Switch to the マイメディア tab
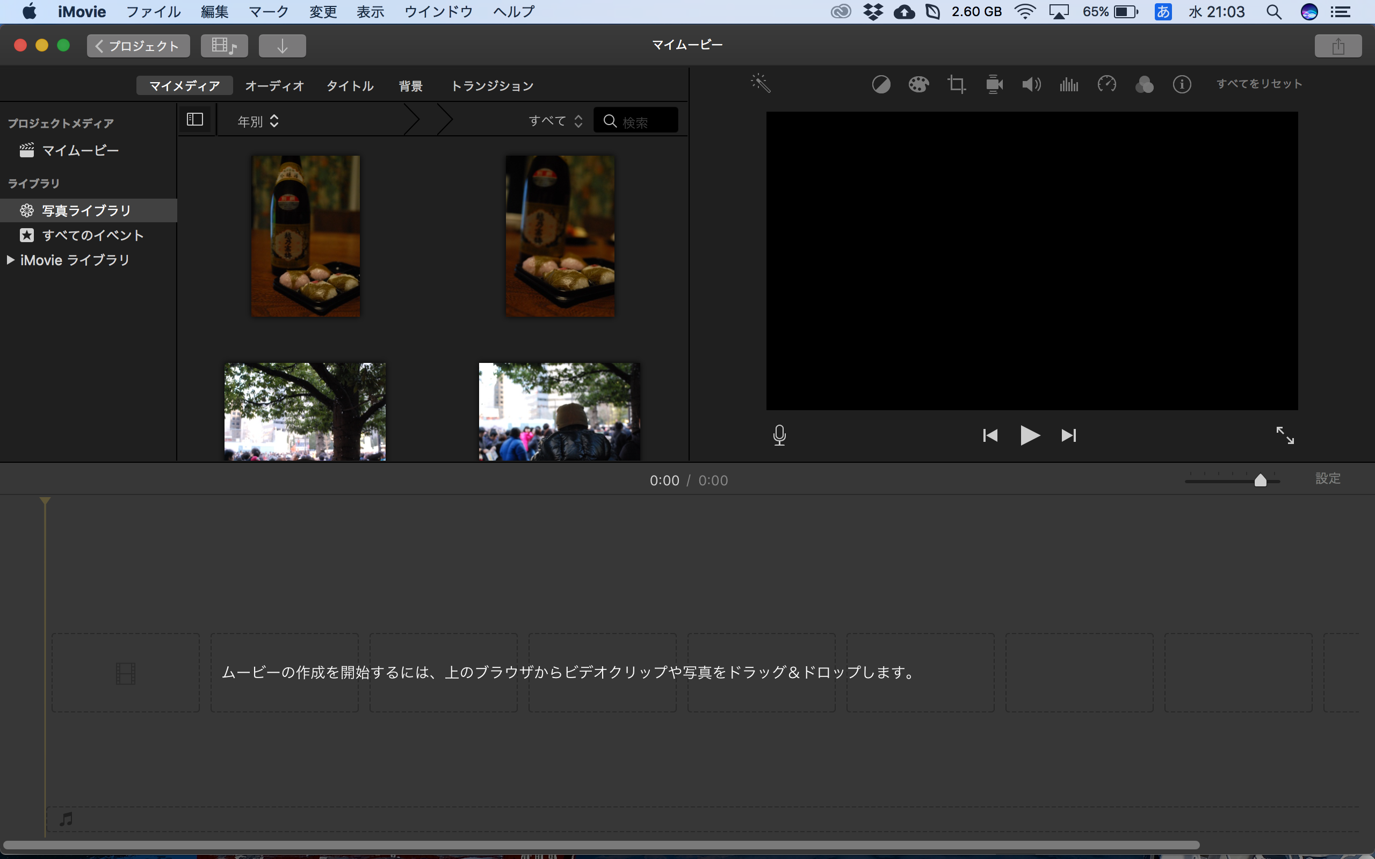This screenshot has width=1375, height=859. point(185,86)
